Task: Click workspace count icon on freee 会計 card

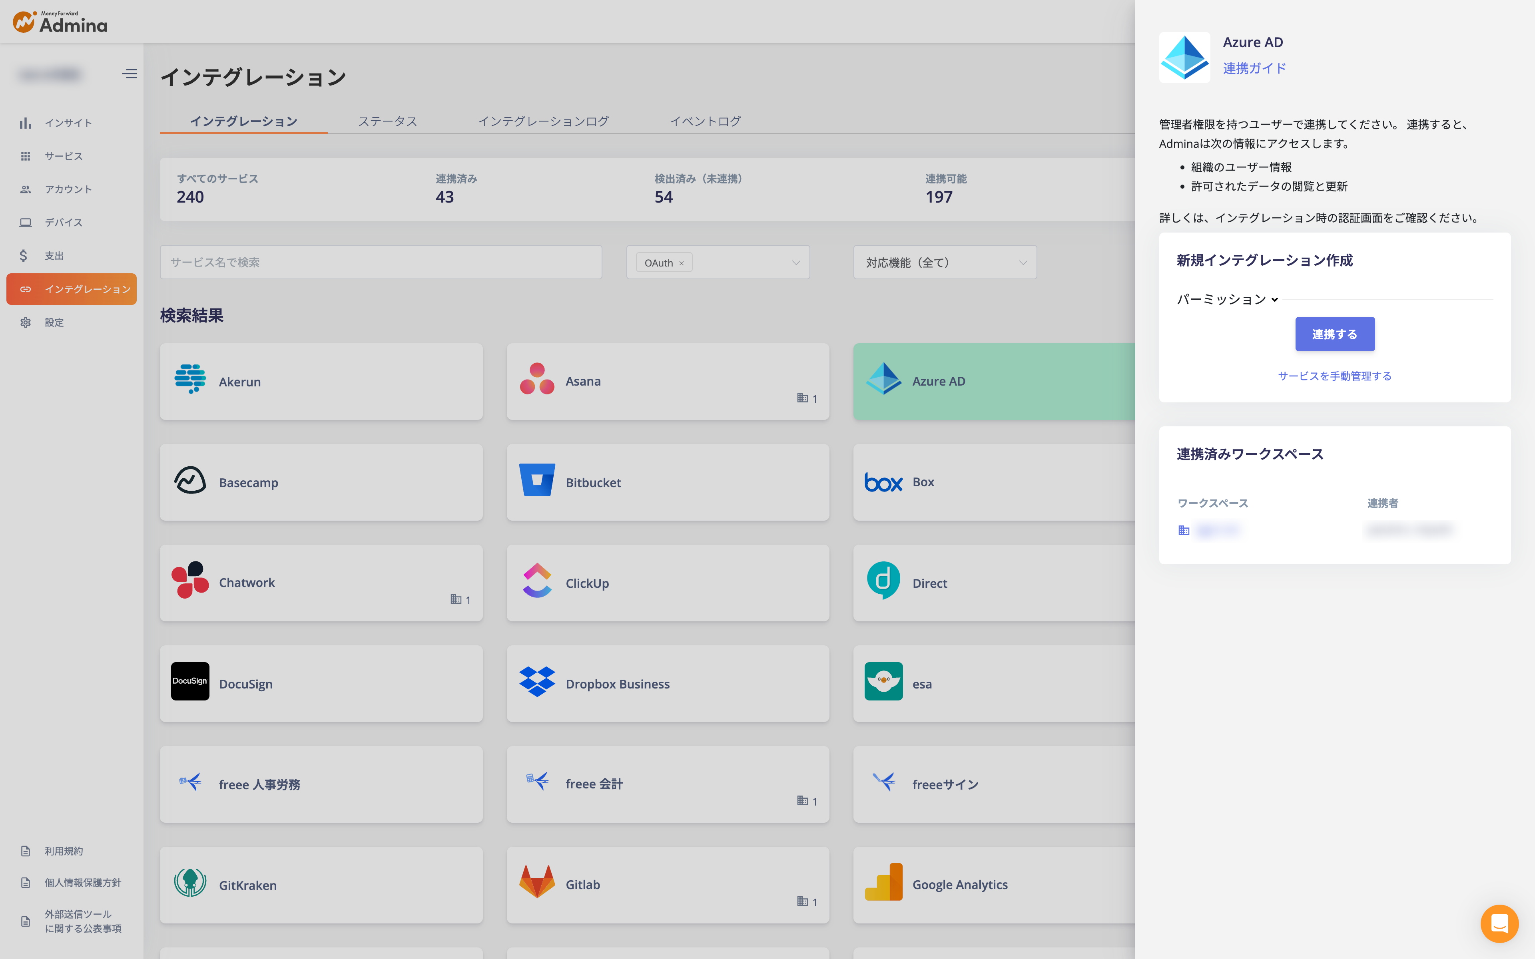Action: click(x=802, y=801)
